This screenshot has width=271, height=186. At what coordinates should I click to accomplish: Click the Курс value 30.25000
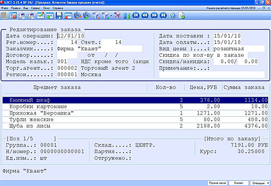pyautogui.click(x=251, y=152)
